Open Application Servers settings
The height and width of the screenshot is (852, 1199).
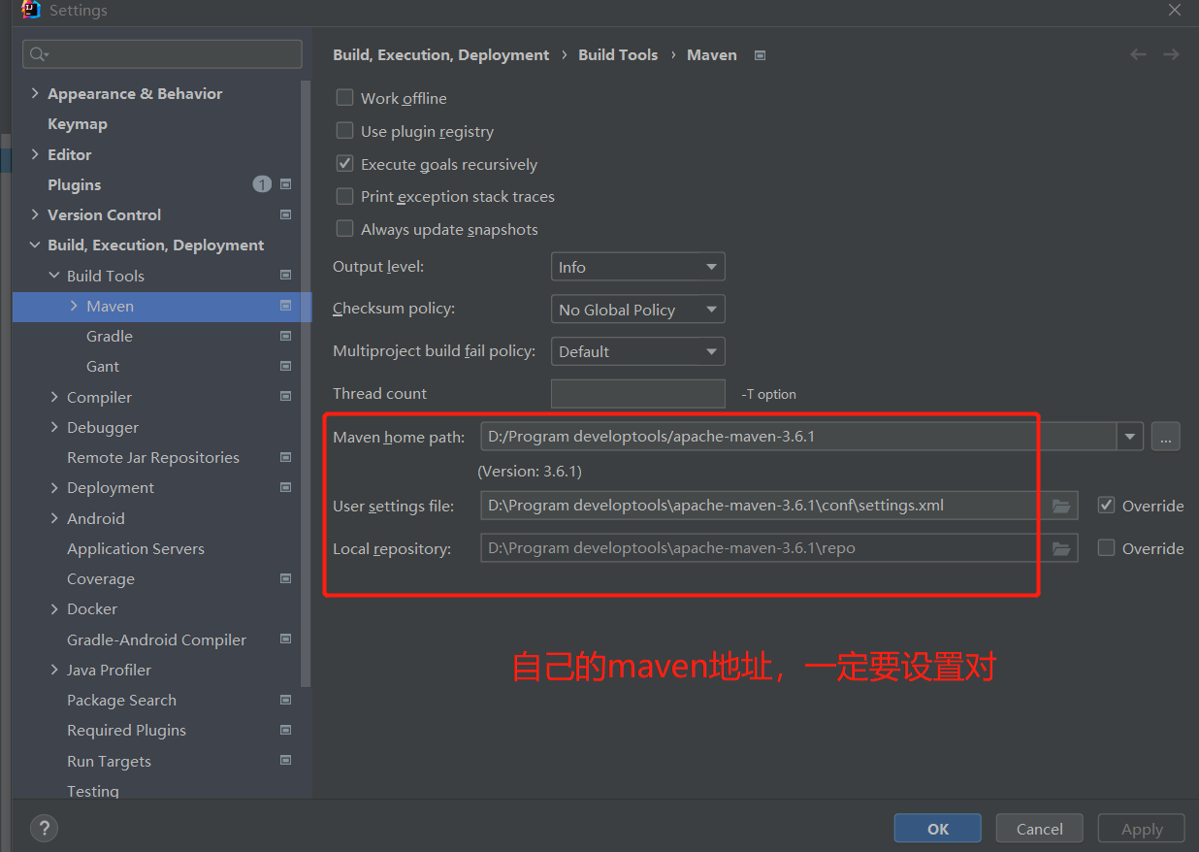(x=136, y=548)
